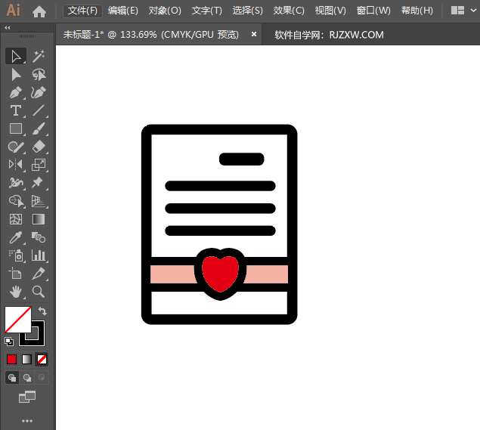Collapse the toolbar with double arrows

[x=8, y=27]
